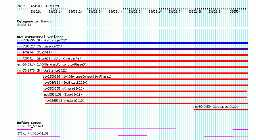Click the red nsv5594156 variant bar
The width and height of the screenshot is (256, 140).
[146, 97]
